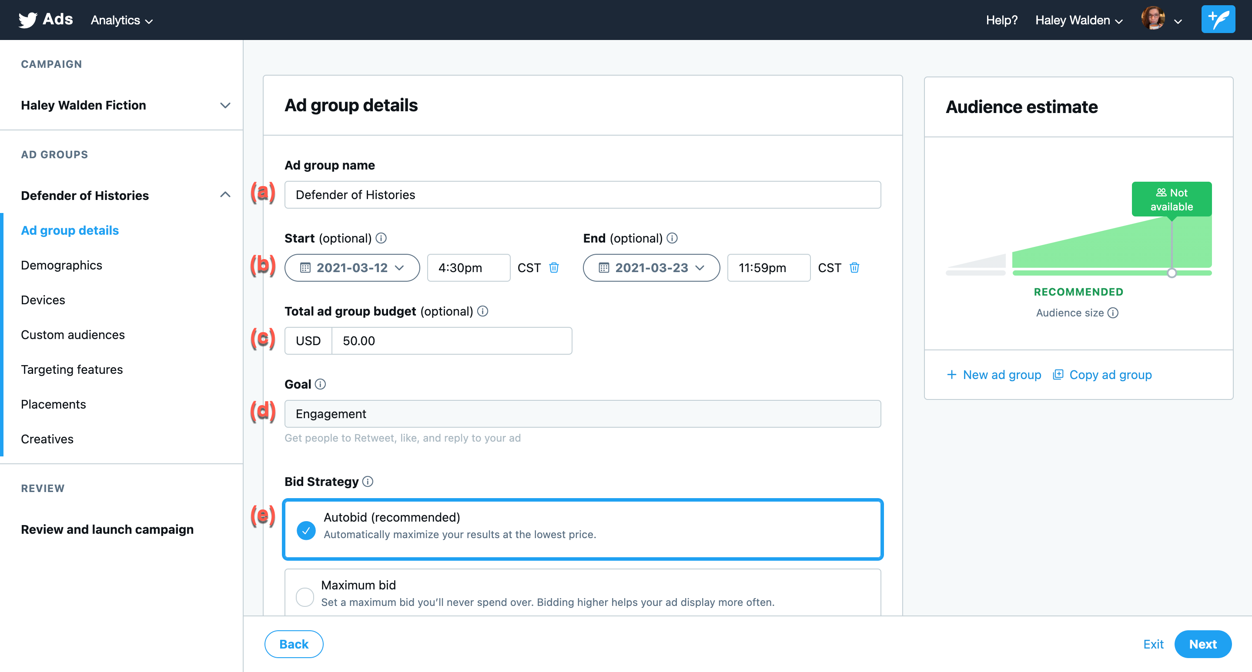This screenshot has width=1252, height=672.
Task: Click the audience estimate slider handle
Action: click(1172, 273)
